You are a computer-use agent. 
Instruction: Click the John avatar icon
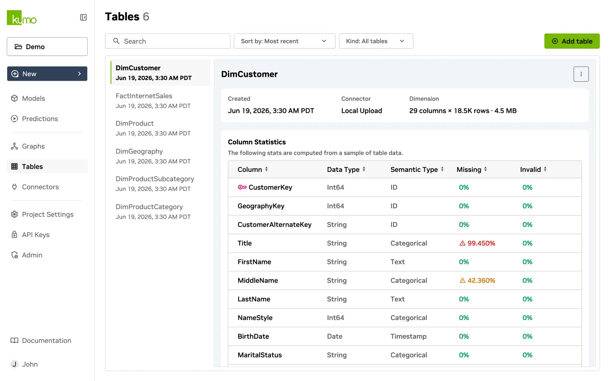14,364
